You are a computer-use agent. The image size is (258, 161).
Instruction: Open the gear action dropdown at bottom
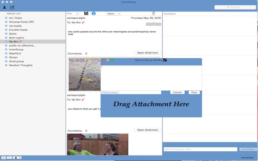coord(17,158)
